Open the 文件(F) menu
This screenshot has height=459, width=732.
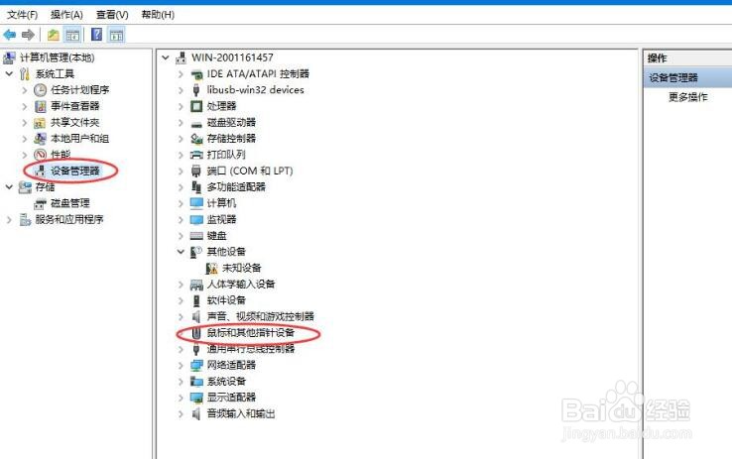tap(23, 15)
